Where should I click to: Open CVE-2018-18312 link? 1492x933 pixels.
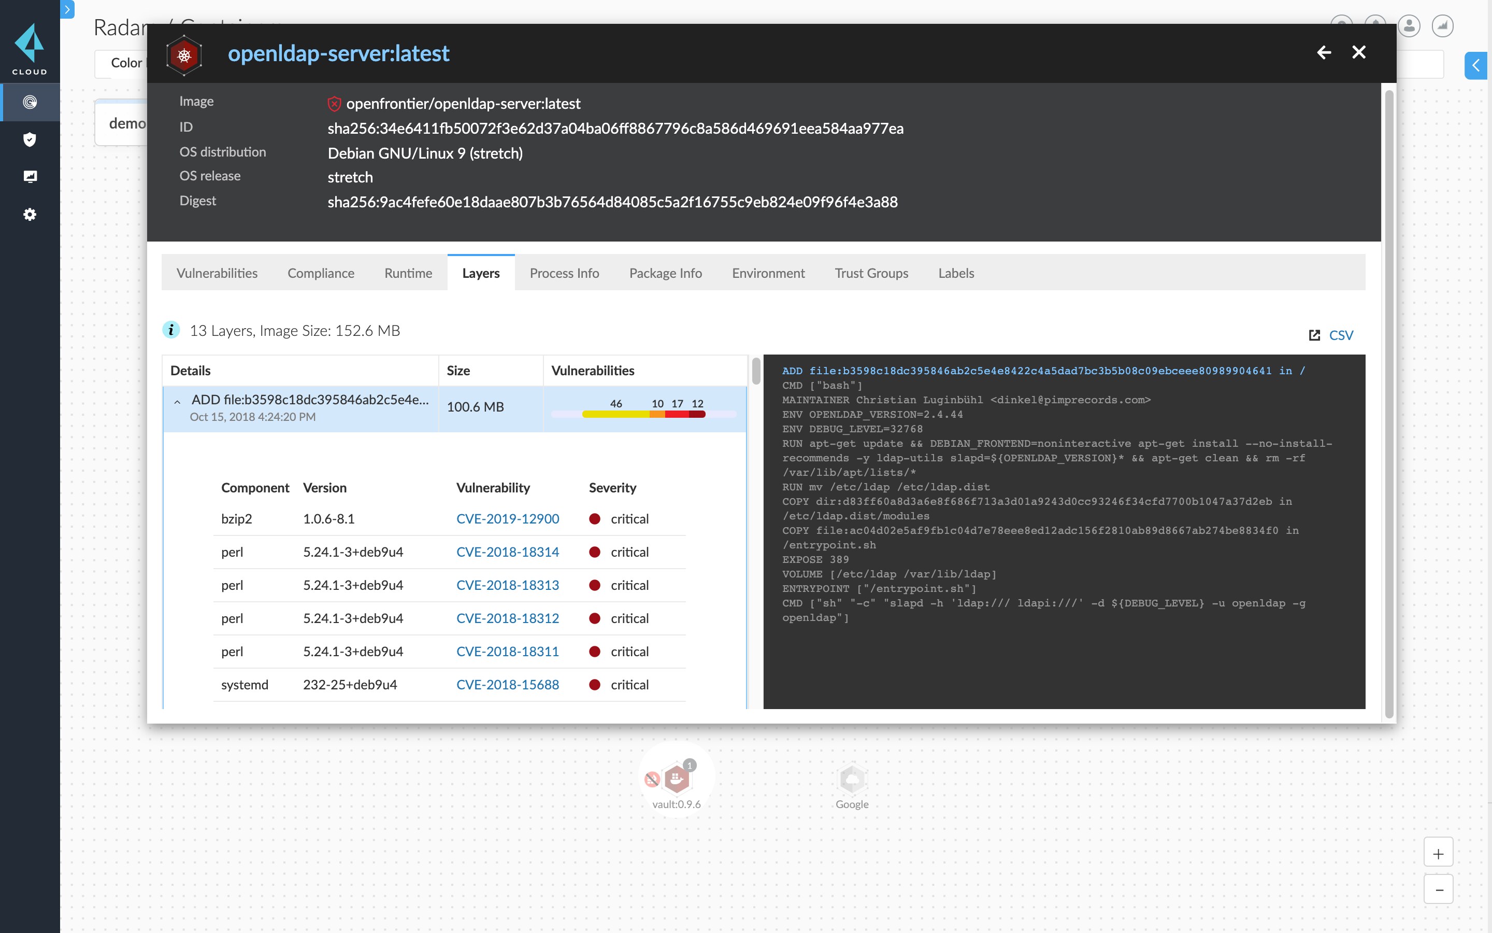tap(507, 618)
